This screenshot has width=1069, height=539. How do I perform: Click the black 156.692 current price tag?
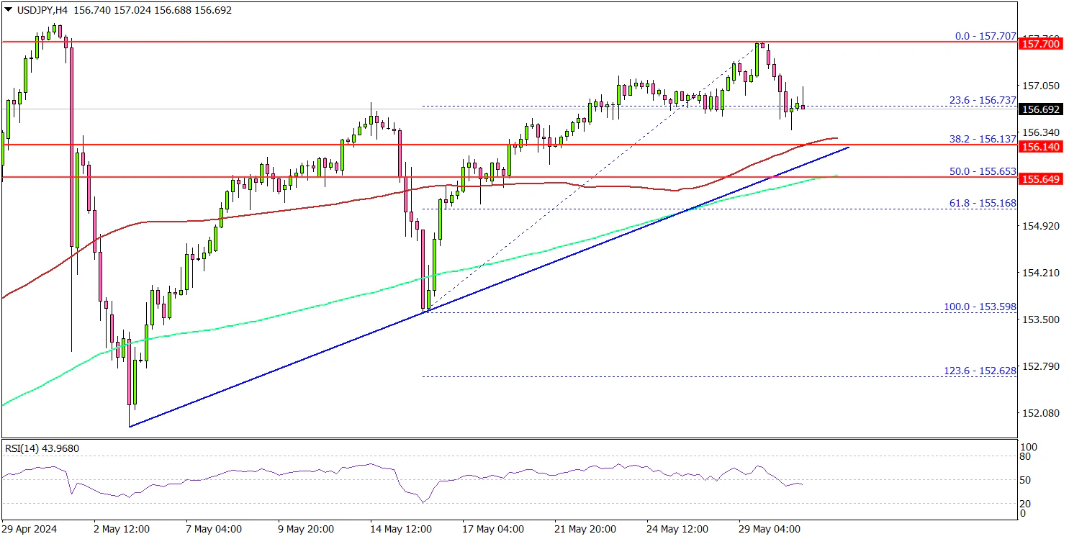tap(1042, 109)
